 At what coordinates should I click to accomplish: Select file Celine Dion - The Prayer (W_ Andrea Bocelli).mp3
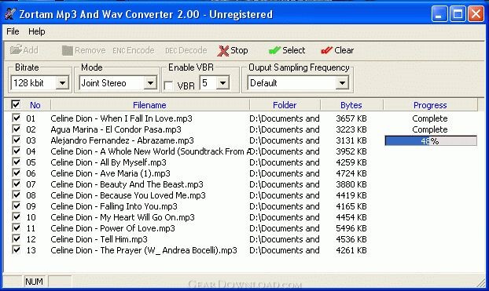coord(144,250)
